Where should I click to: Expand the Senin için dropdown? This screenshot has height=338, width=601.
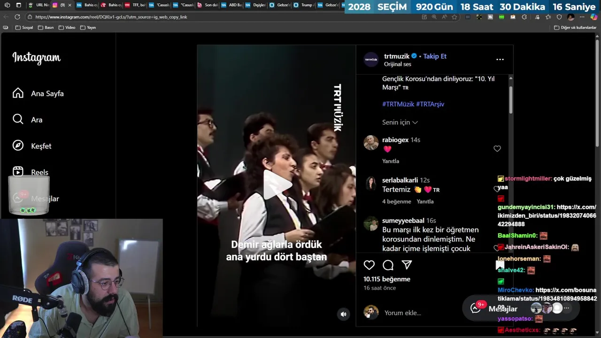coord(400,122)
